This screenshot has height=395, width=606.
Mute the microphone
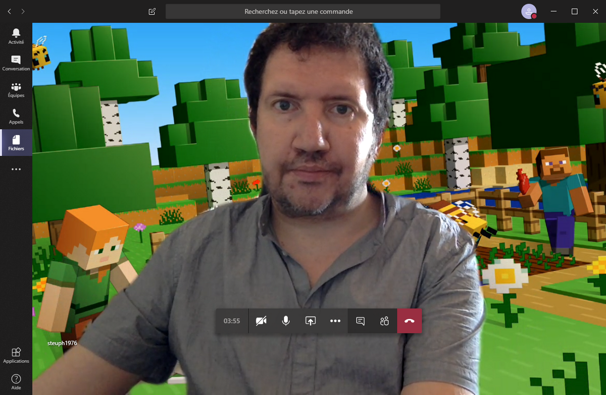coord(286,321)
